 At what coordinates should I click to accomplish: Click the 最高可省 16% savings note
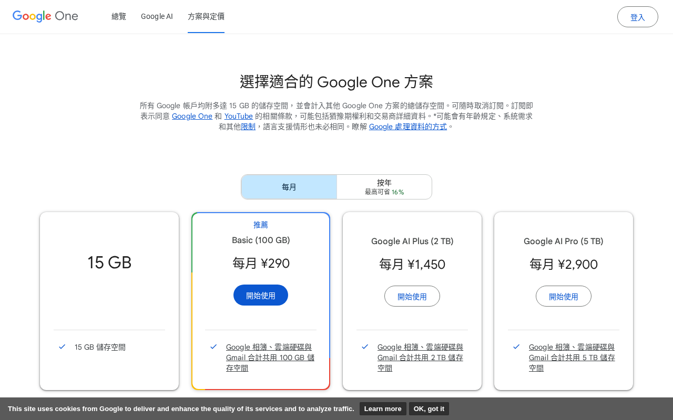coord(384,192)
